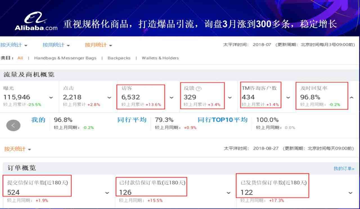Click the question mark icon beside 反馈
360x209 pixels.
click(x=199, y=89)
